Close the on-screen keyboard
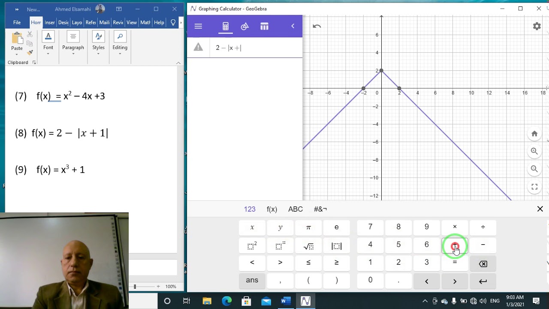Viewport: 549px width, 309px height. click(540, 209)
